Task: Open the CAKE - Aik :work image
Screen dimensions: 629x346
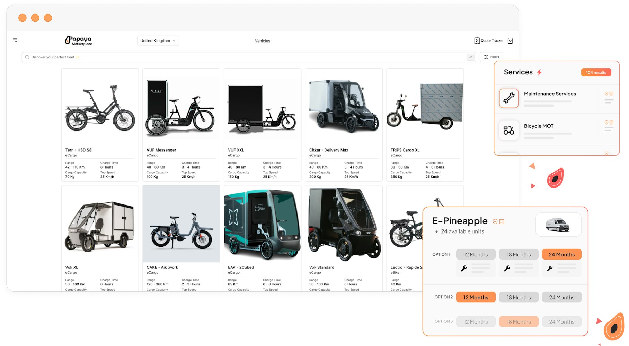Action: [x=181, y=224]
